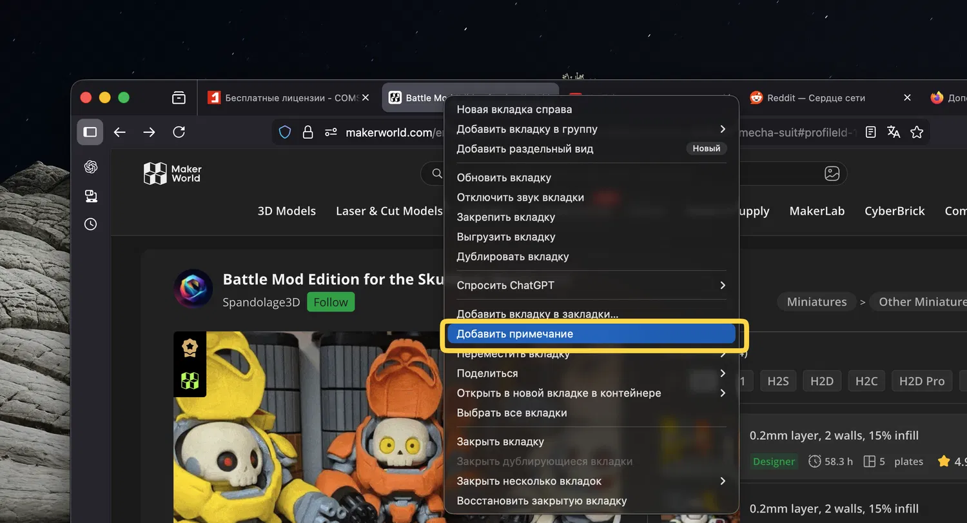Open the tab manager icon beside the window controls

pos(179,98)
